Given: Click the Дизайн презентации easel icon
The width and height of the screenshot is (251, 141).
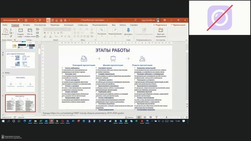Looking at the screenshot, I should (x=113, y=59).
